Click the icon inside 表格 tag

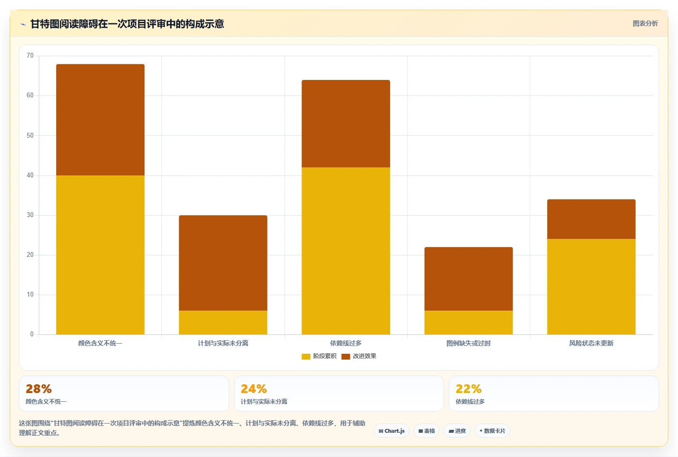coord(421,431)
